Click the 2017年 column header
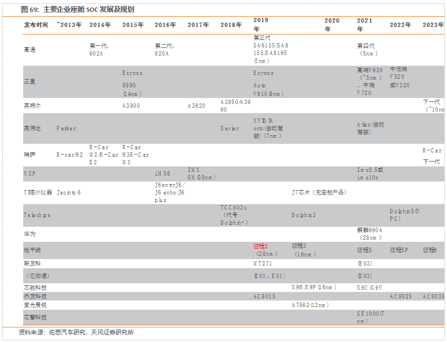This screenshot has height=342, width=447. pos(198,25)
